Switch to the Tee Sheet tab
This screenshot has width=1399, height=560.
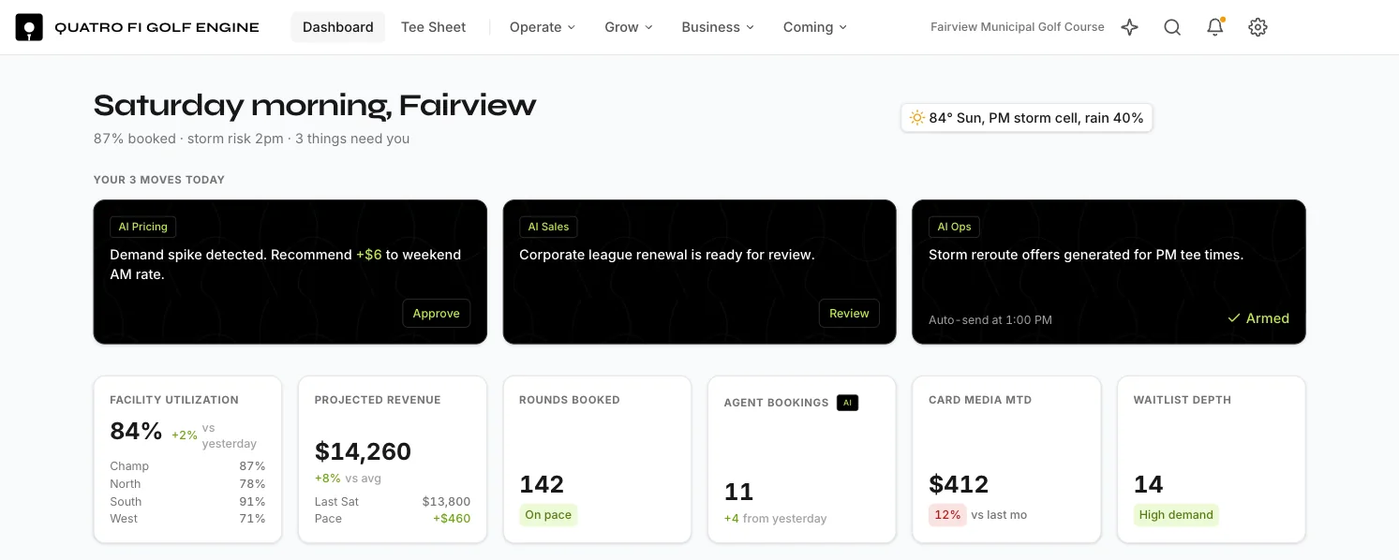pyautogui.click(x=434, y=27)
